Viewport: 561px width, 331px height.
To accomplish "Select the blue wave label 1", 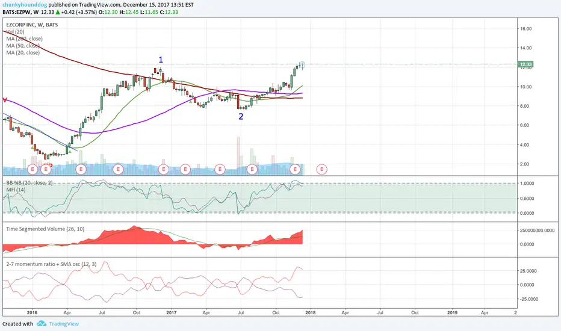I will (x=161, y=60).
